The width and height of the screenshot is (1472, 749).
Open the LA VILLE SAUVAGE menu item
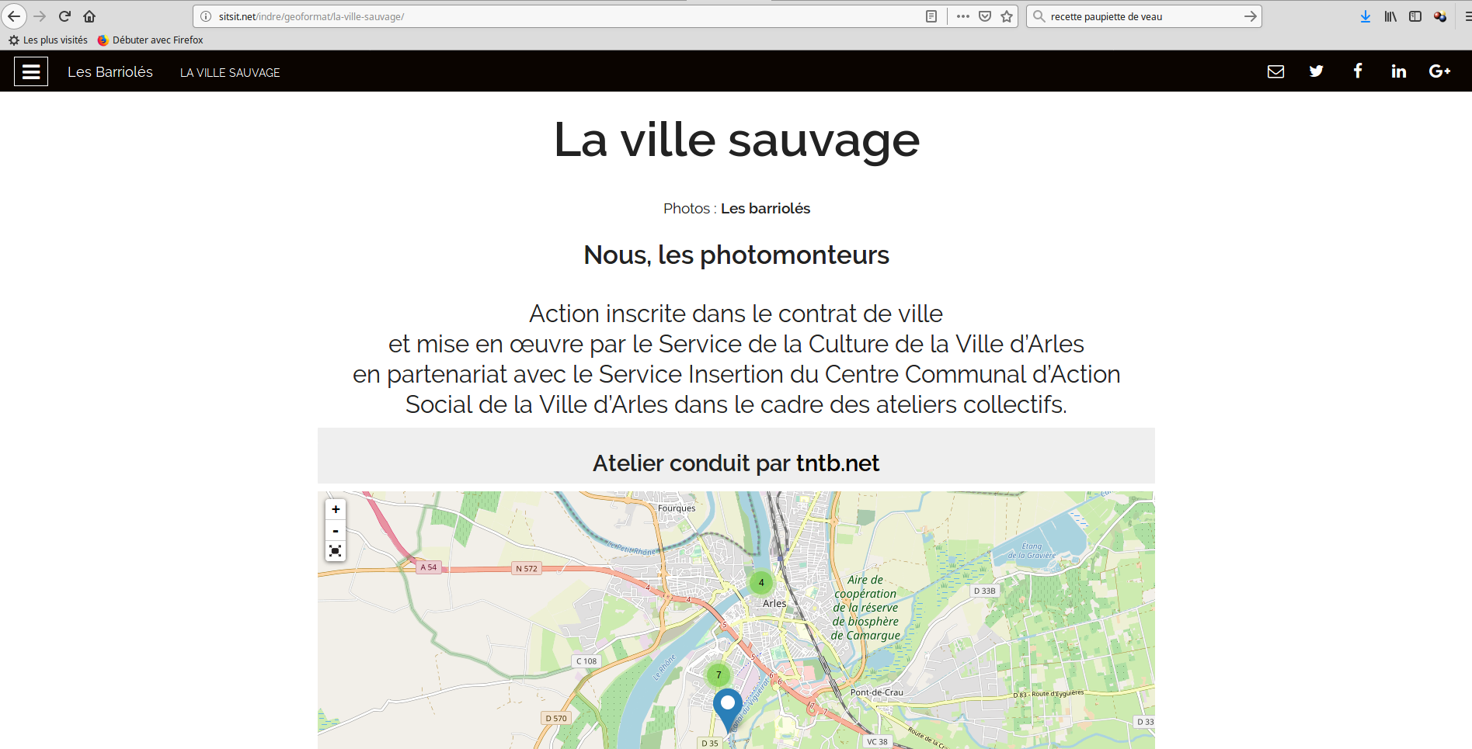230,72
